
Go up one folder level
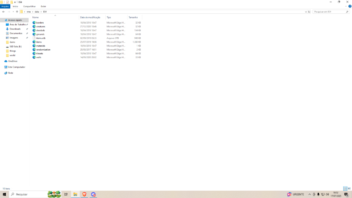tap(17, 12)
